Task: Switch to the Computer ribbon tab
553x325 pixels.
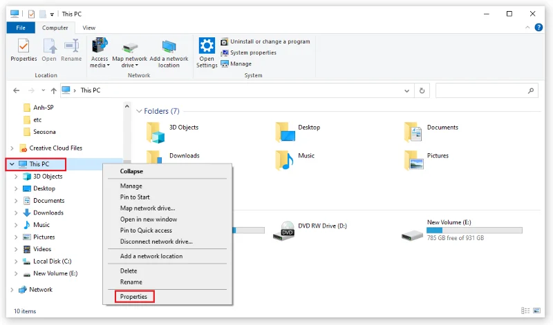Action: click(x=55, y=28)
